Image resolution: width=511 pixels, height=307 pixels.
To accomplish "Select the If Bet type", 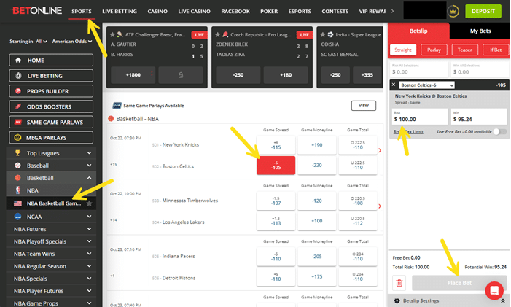I will (496, 50).
